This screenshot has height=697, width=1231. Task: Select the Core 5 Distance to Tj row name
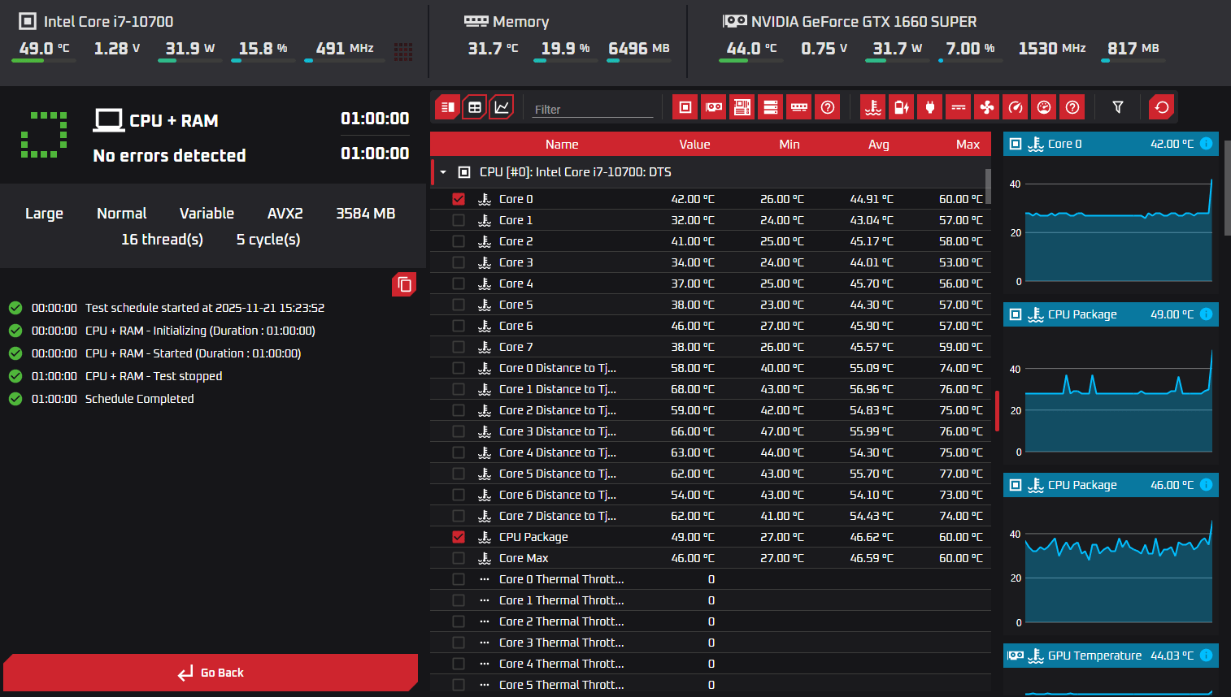click(558, 474)
